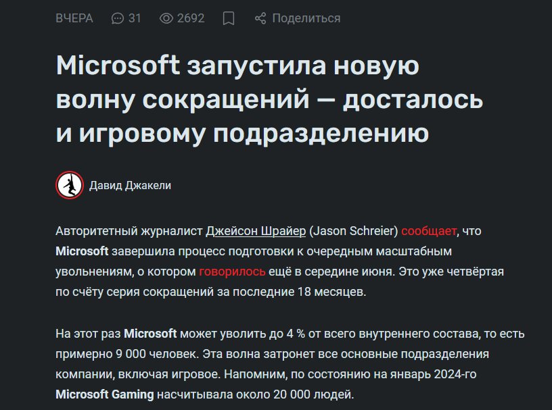Click the text (Jason Schreier)

tap(353, 231)
